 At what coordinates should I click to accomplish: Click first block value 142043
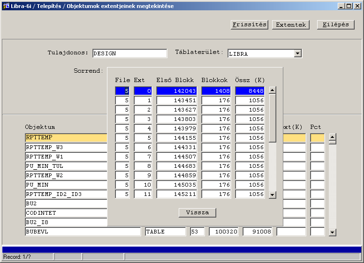(176, 91)
